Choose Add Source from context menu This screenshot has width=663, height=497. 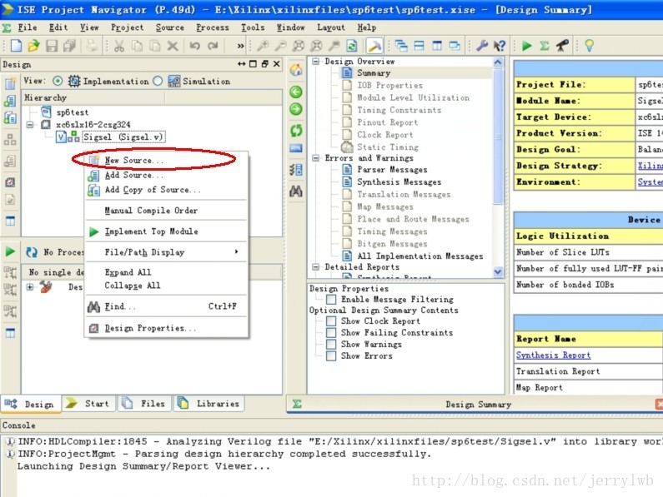pos(166,175)
